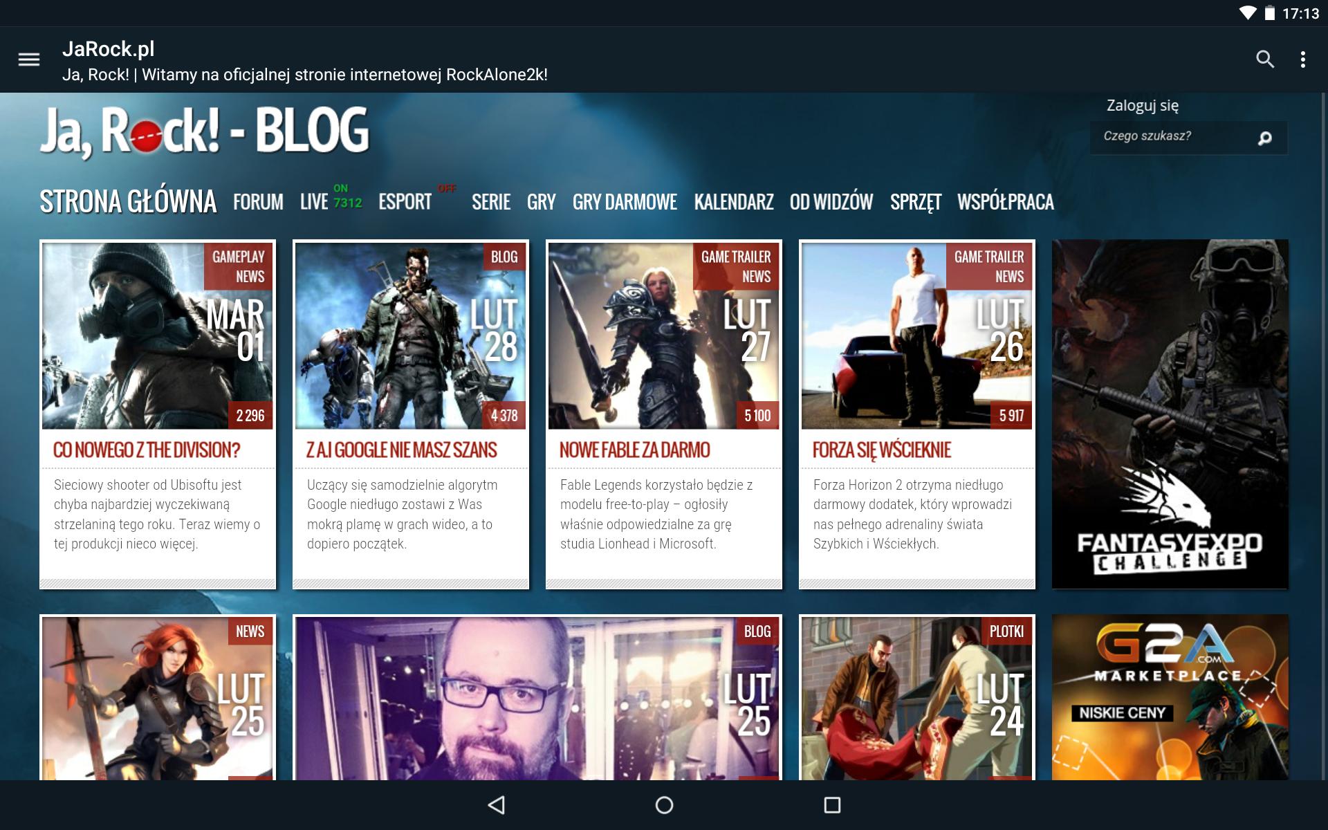The width and height of the screenshot is (1328, 830).
Task: Open the three-dot overflow menu
Action: coord(1303,59)
